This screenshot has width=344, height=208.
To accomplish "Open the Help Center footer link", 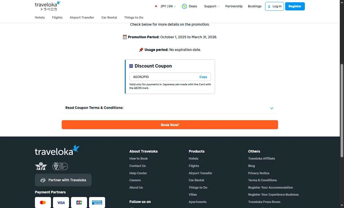I will (x=138, y=173).
